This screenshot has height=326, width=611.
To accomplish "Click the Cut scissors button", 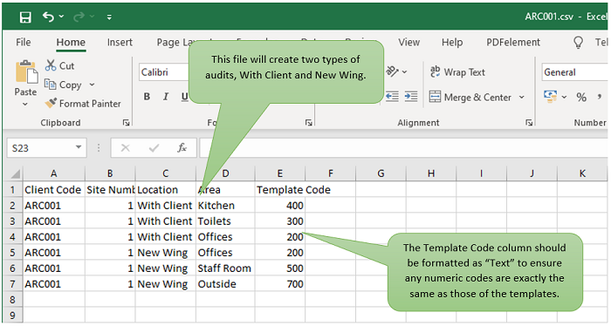I will (59, 65).
